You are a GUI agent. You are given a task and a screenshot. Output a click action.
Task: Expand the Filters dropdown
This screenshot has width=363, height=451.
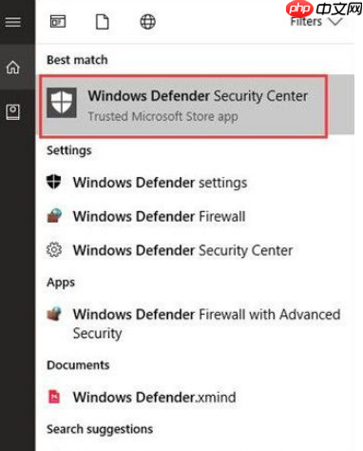click(316, 22)
